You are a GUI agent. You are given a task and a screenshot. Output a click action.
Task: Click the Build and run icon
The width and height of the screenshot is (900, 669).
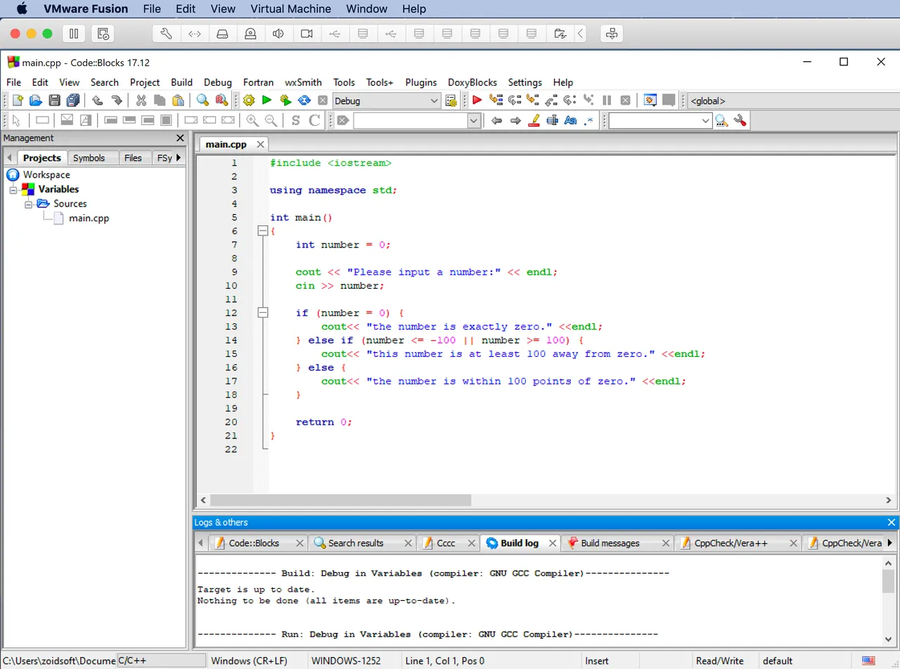pos(285,100)
